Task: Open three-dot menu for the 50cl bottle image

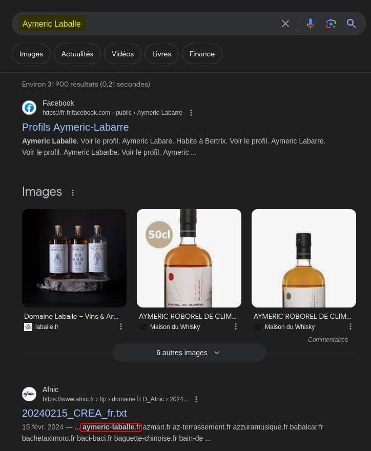Action: coord(236,326)
